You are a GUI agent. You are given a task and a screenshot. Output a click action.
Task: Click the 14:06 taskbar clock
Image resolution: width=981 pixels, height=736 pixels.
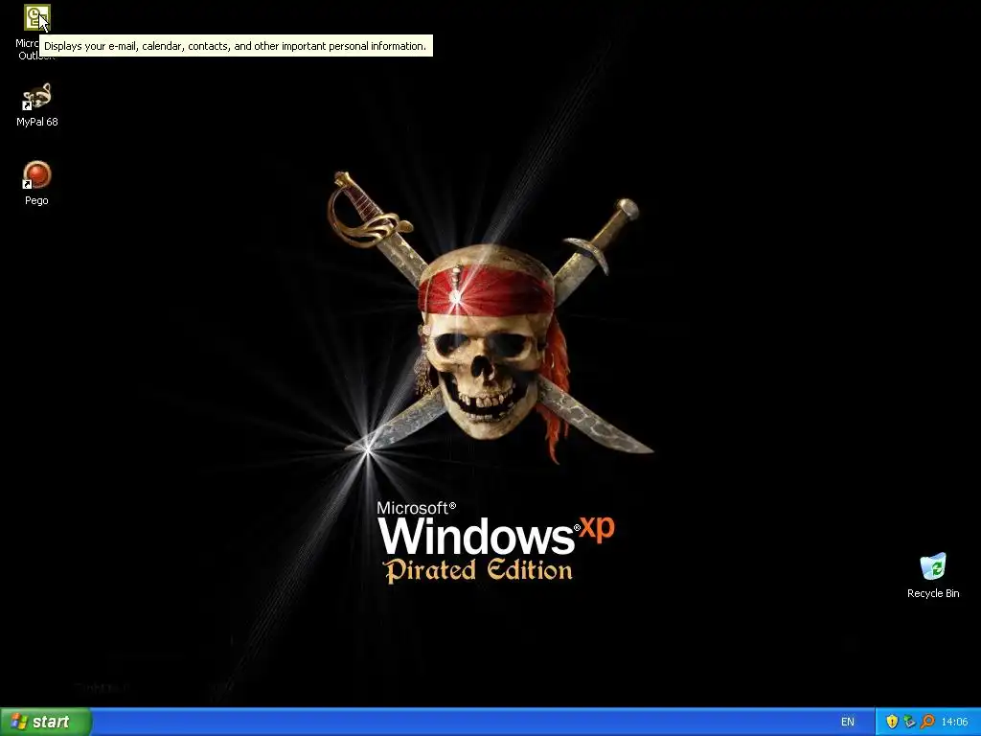tap(955, 722)
